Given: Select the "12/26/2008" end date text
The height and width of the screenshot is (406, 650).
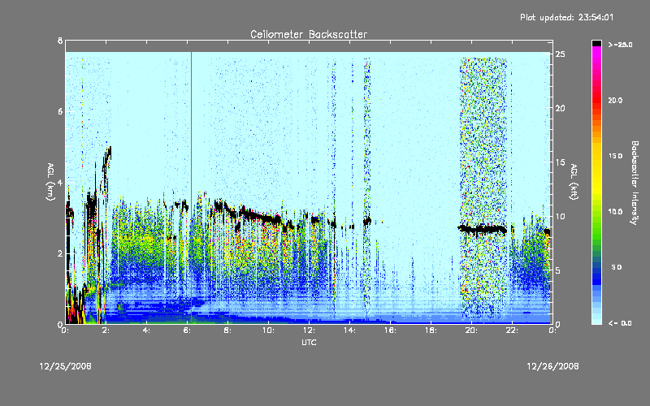Looking at the screenshot, I should tap(552, 366).
